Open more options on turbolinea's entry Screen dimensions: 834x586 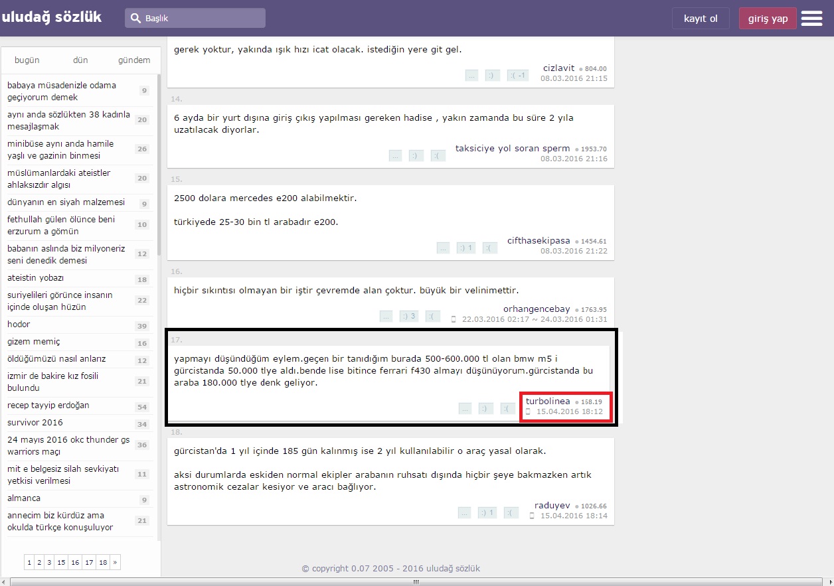tap(465, 408)
